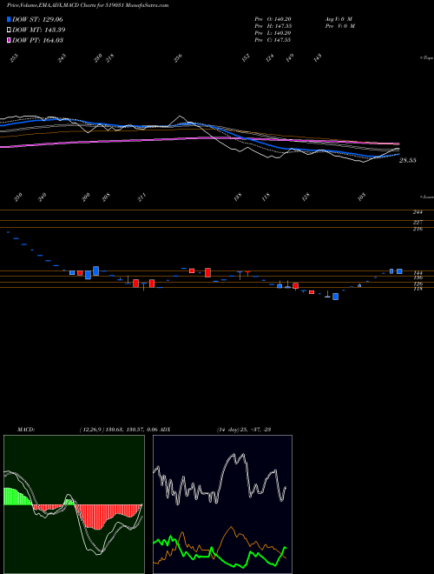Viewport: 434px width, 574px height.
Task: Click the rotated top label '152'
Action: 246,57
